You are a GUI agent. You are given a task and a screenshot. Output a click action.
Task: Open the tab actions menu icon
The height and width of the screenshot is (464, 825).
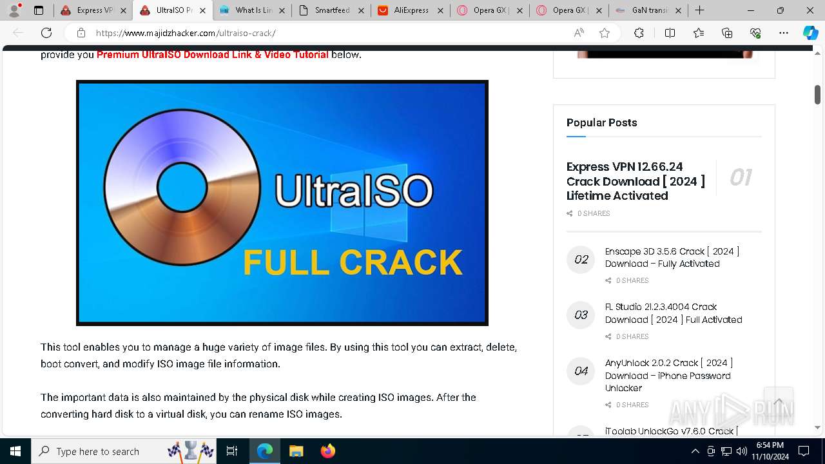39,10
